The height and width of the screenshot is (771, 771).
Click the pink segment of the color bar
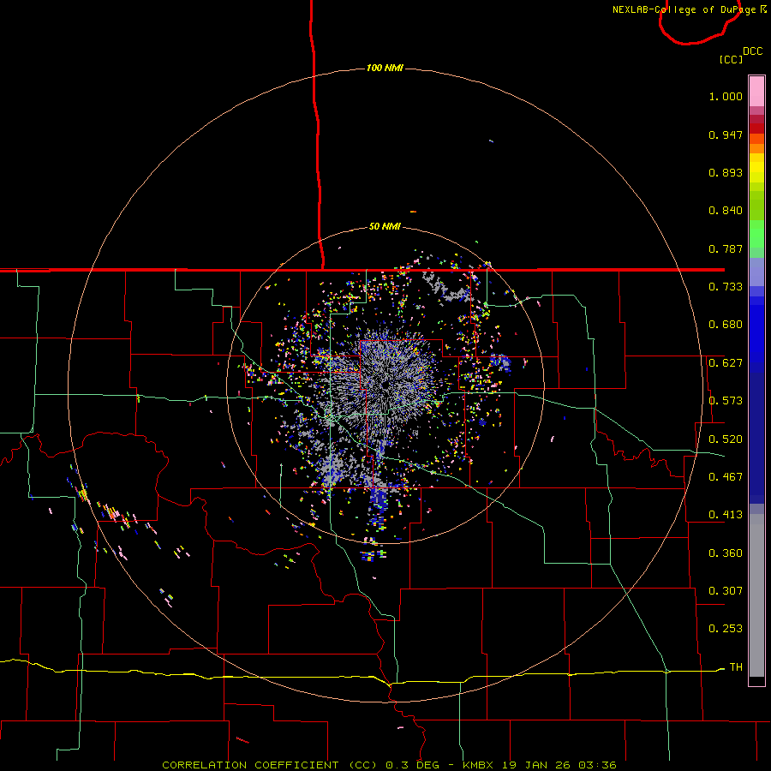[756, 92]
